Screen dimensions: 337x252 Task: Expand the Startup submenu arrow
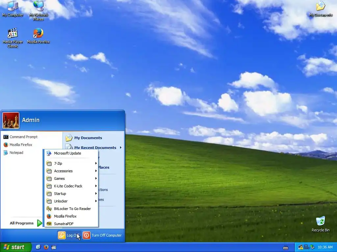click(x=96, y=194)
